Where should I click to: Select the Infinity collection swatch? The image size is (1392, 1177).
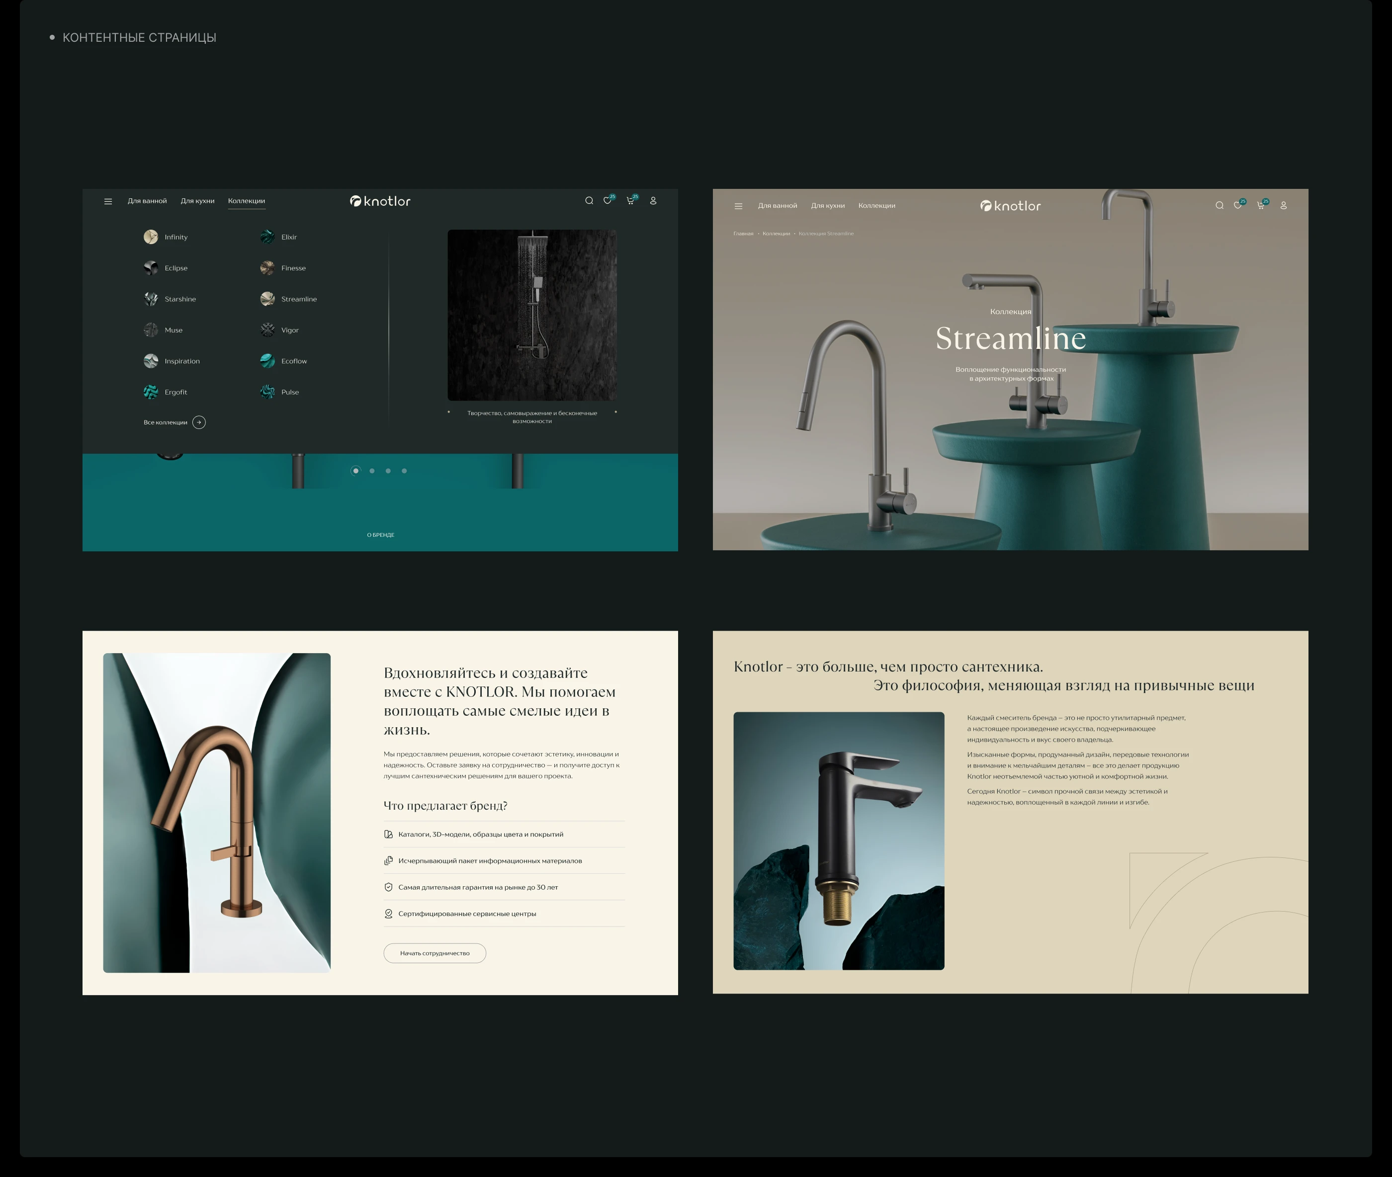(151, 237)
